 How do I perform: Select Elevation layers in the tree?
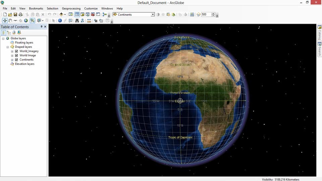(x=24, y=64)
